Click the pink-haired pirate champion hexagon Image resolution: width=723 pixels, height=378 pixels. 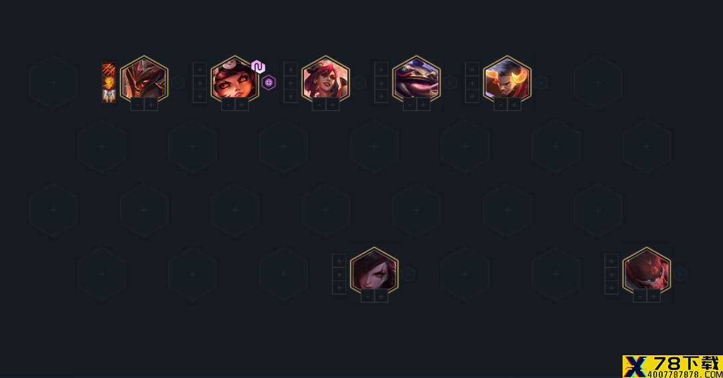(x=325, y=79)
